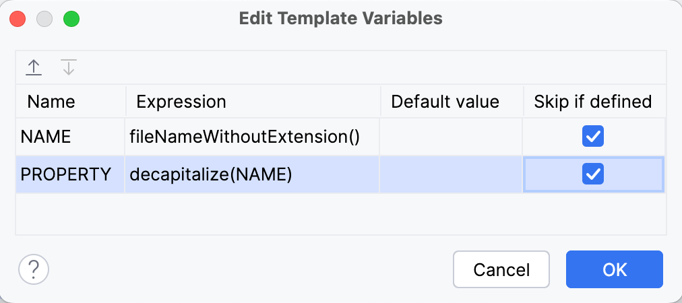Edit the fileNameWithoutExtension() expression cell
682x303 pixels.
tap(245, 137)
